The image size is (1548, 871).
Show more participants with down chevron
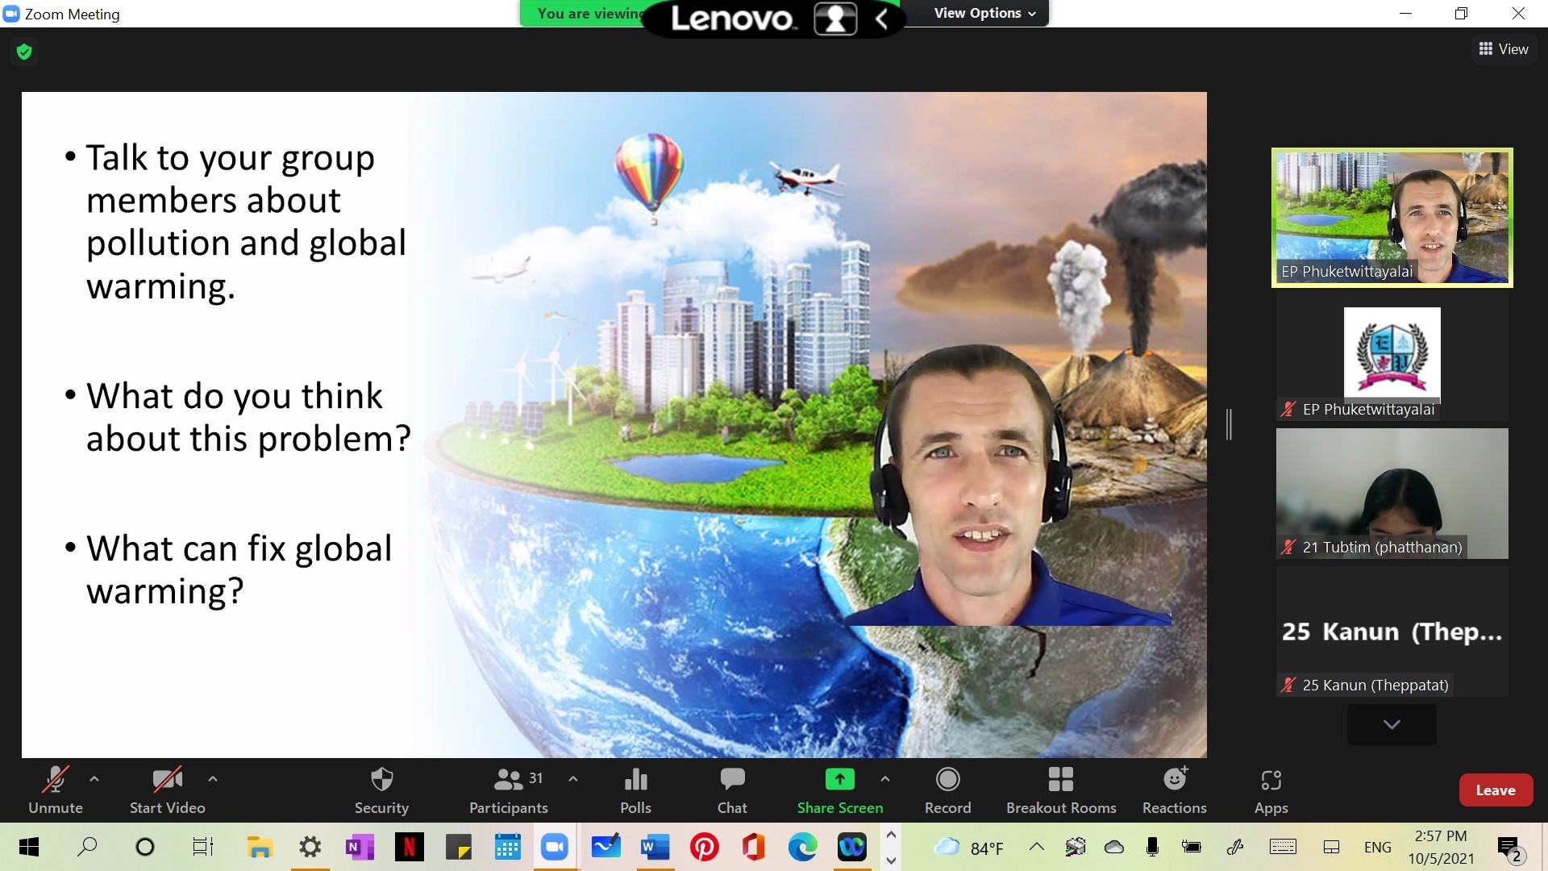tap(1392, 724)
